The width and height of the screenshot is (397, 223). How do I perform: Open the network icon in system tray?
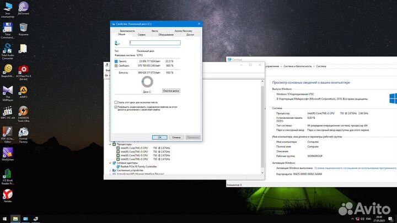pyautogui.click(x=357, y=219)
